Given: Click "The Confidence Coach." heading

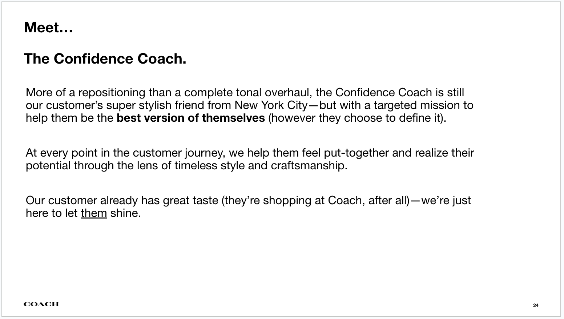Looking at the screenshot, I should click(x=105, y=59).
